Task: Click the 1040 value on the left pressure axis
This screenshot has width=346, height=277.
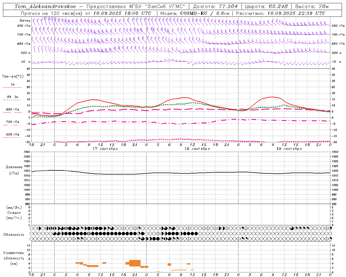Action: pos(27,152)
